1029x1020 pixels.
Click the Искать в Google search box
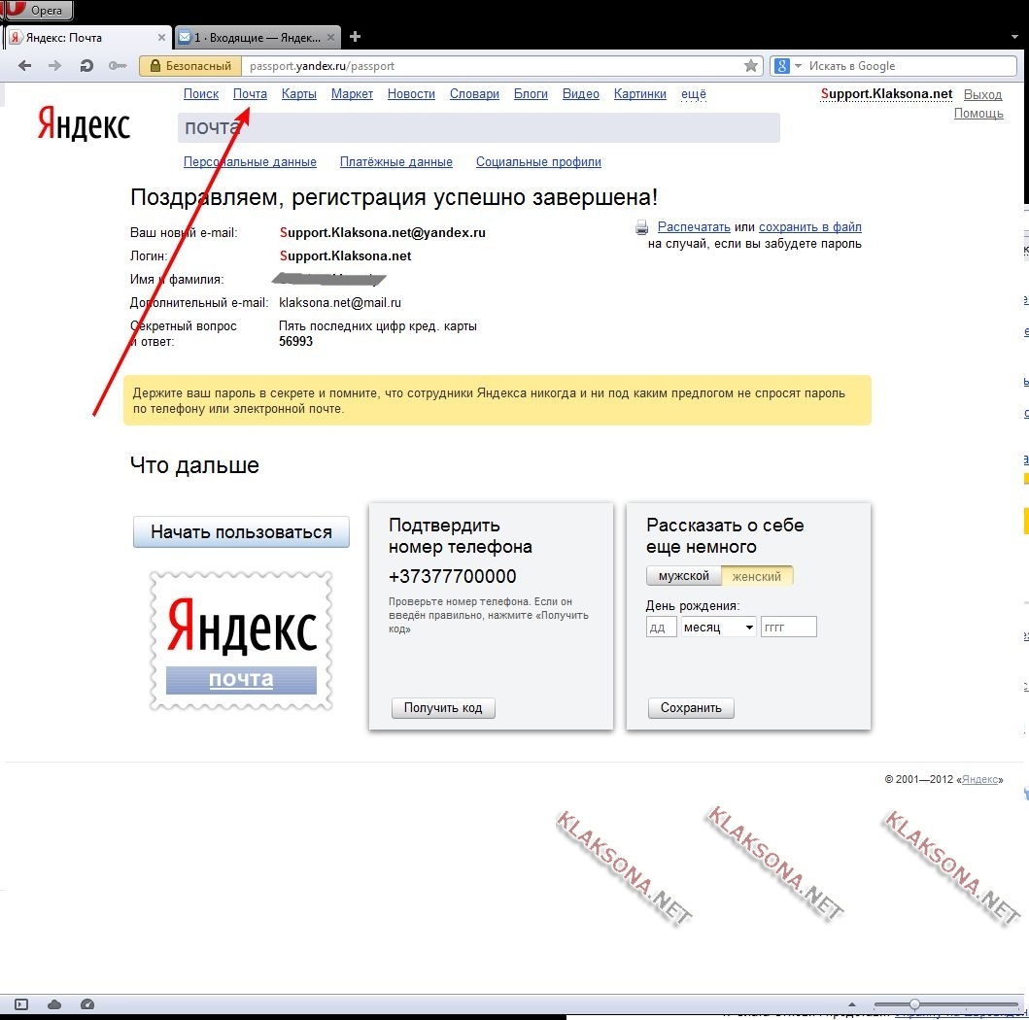[910, 66]
